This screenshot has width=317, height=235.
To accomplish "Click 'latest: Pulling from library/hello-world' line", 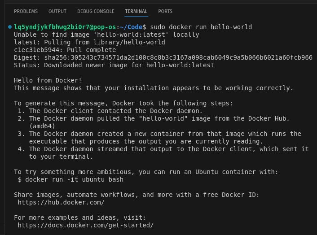I will [x=89, y=43].
